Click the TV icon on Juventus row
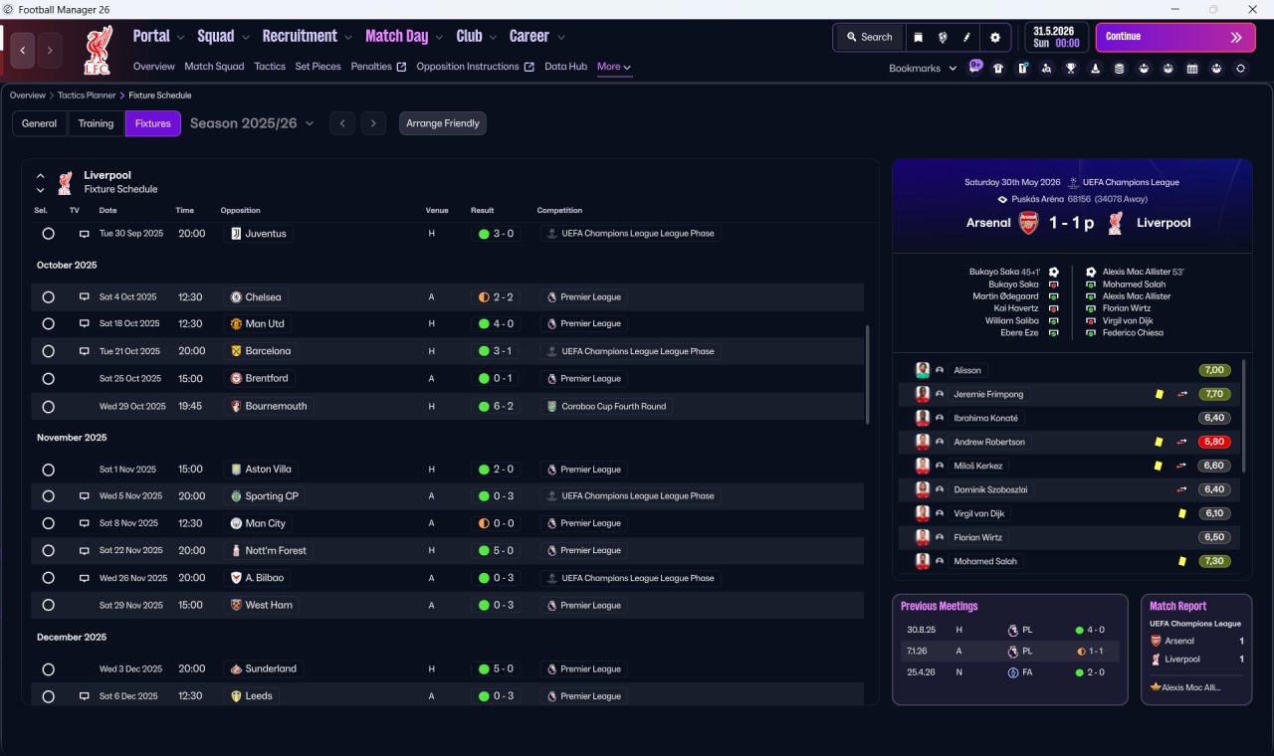The image size is (1274, 756). pyautogui.click(x=85, y=234)
